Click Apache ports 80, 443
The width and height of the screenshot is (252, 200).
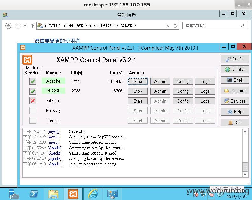[116, 81]
